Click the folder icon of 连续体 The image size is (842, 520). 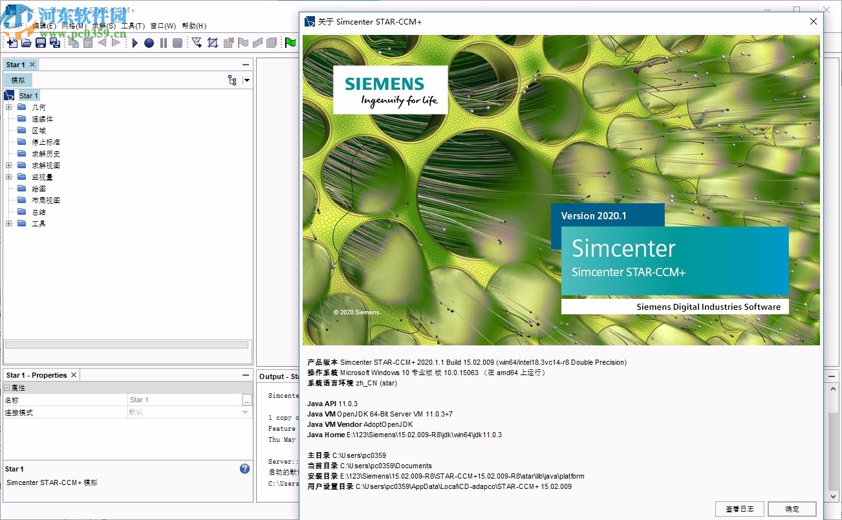coord(22,119)
